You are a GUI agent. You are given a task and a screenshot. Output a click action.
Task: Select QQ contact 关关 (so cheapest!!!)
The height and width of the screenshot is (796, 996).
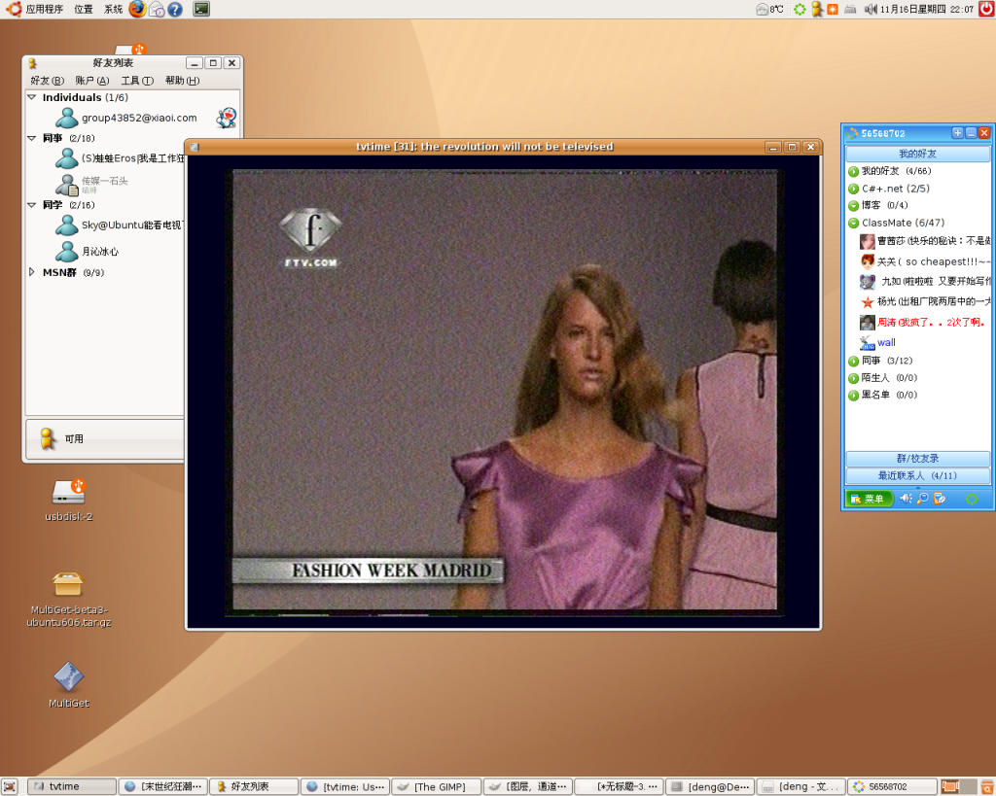coord(924,261)
